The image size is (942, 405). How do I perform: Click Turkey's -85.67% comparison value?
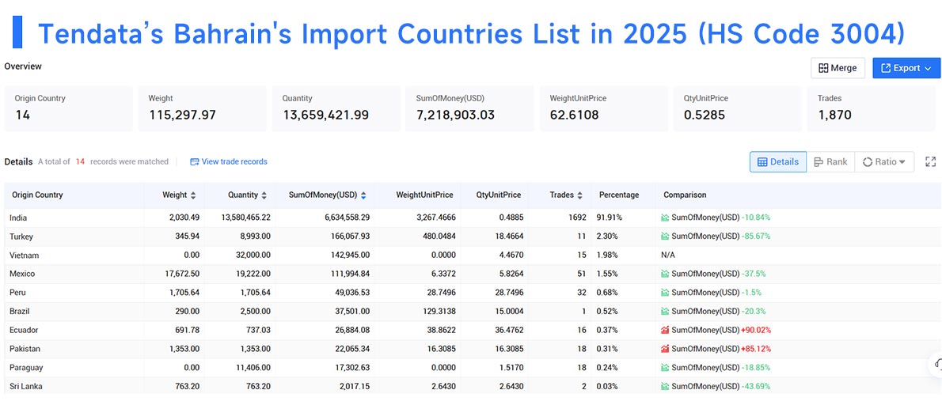[755, 237]
